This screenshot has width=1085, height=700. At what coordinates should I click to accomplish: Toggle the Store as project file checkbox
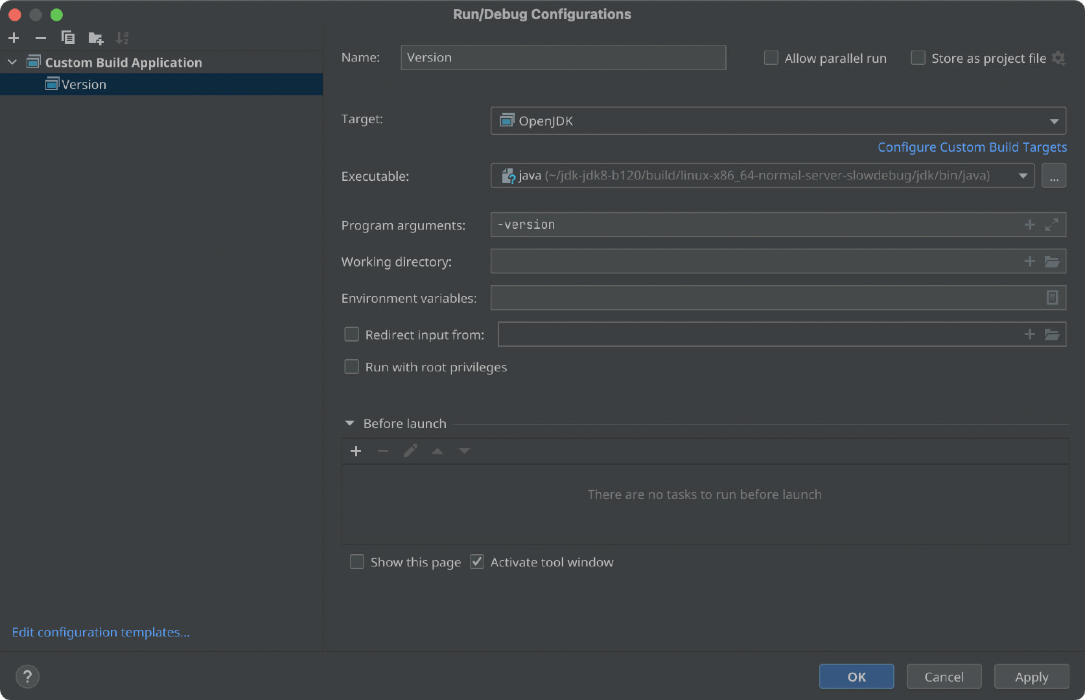(918, 58)
